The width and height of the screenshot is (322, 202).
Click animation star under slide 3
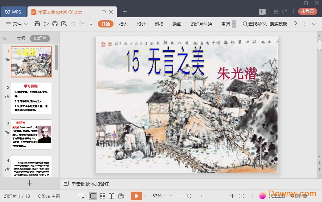(x=7, y=133)
